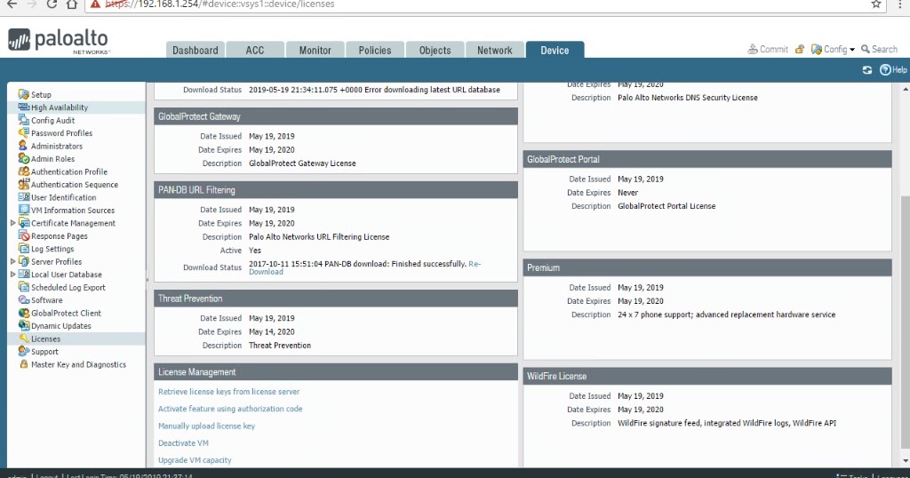Click the Dynamic Updates icon
Viewport: 910px width, 478px height.
(x=24, y=325)
